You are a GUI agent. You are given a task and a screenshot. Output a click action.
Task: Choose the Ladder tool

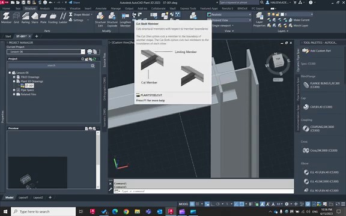(63, 18)
